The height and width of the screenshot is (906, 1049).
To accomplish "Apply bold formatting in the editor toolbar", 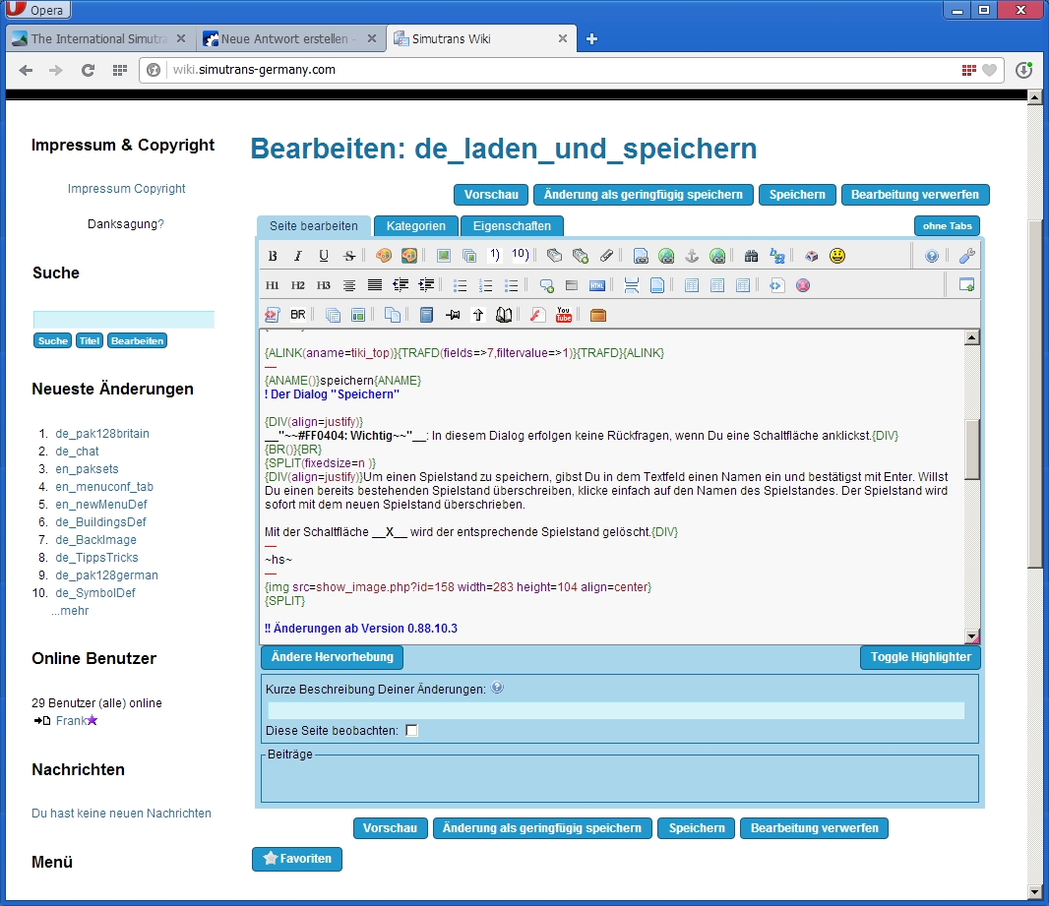I will tap(273, 256).
